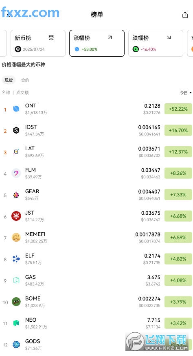193x356 pixels.
Task: Click the IOST coin logo
Action: [16, 130]
